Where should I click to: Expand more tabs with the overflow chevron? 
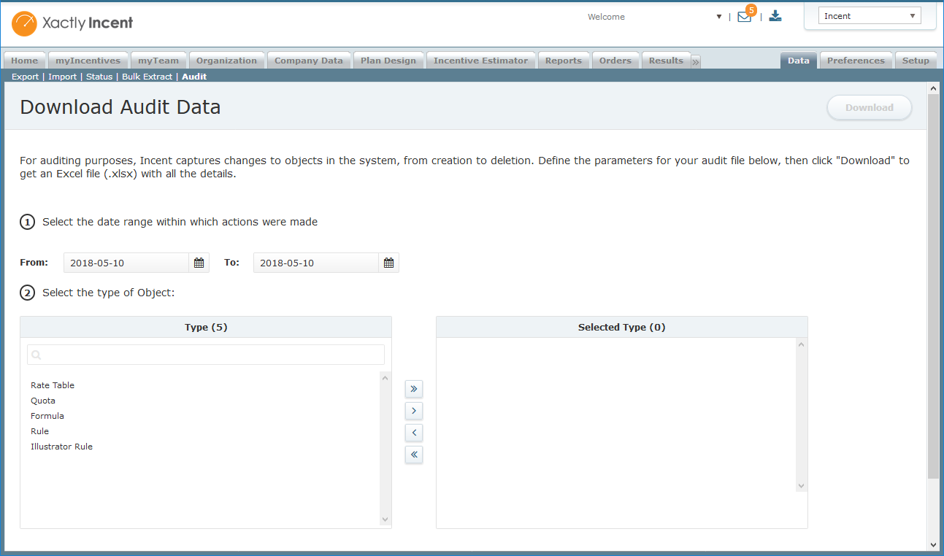[696, 62]
